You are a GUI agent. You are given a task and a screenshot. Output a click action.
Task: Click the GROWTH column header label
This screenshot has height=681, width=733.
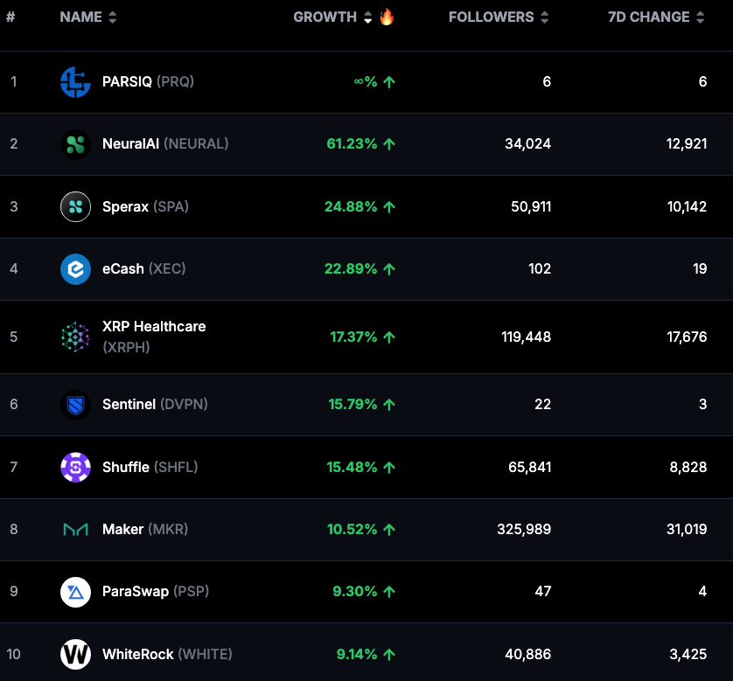point(325,17)
